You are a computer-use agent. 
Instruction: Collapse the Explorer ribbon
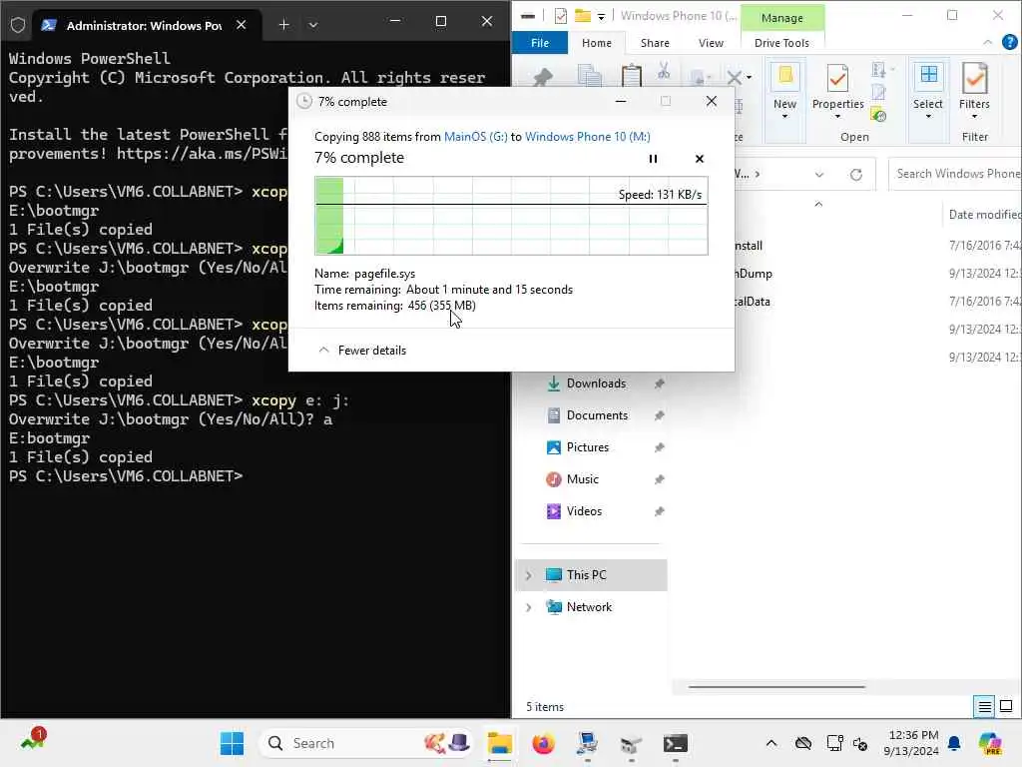(x=987, y=42)
